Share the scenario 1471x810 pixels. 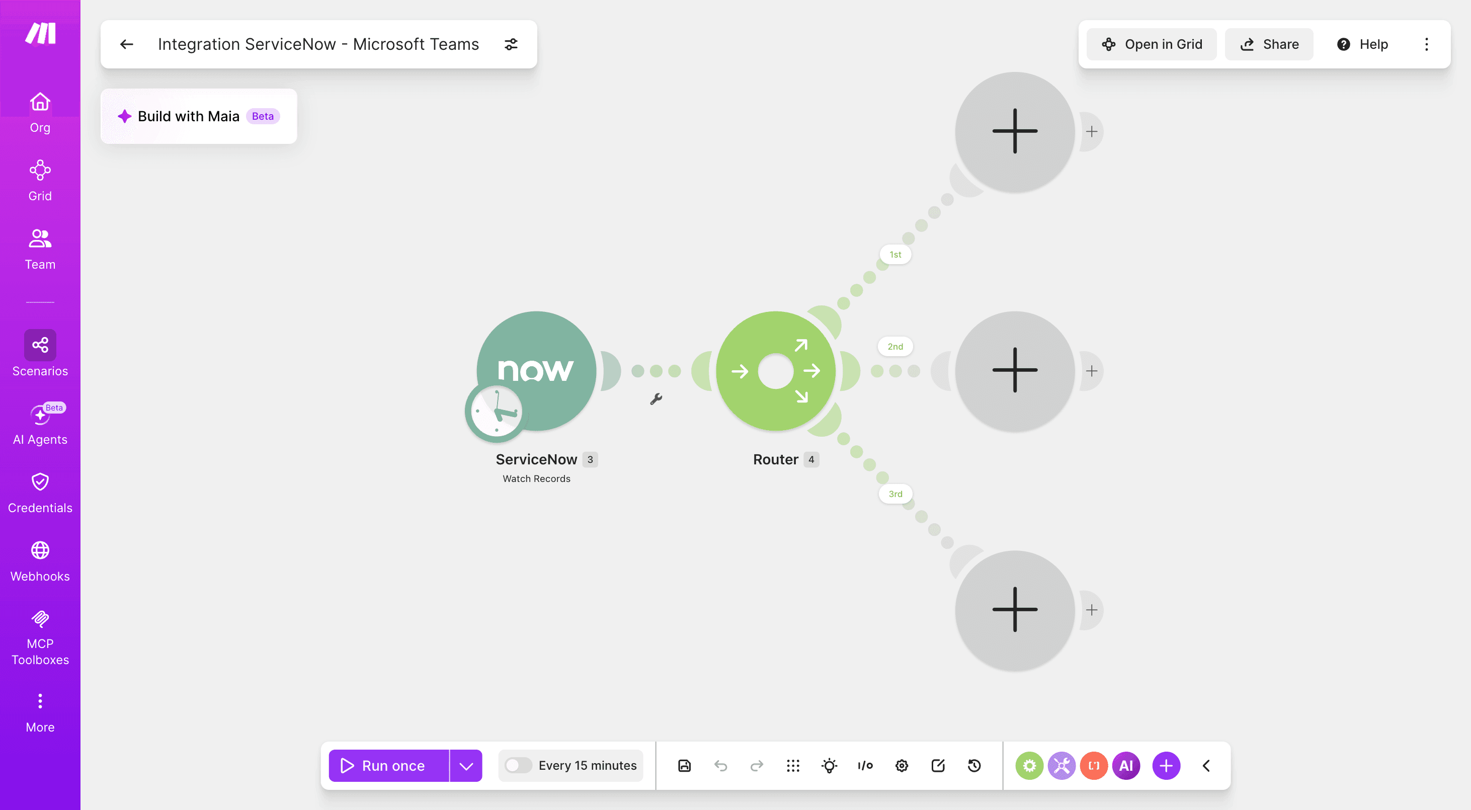[x=1269, y=44]
